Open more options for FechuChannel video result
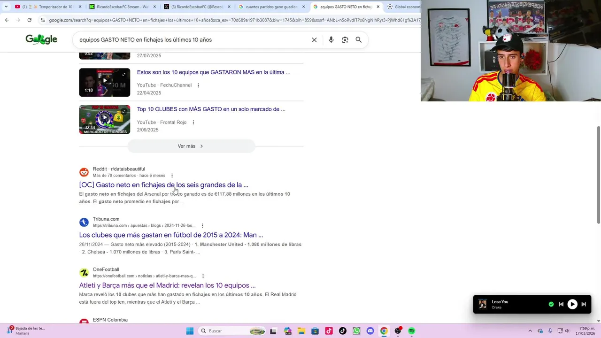This screenshot has height=338, width=601. 198,85
